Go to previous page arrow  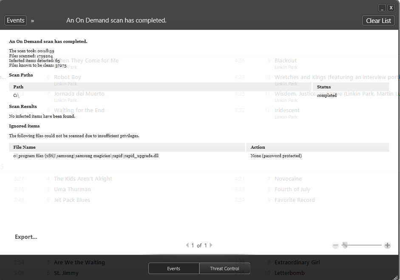[187, 245]
